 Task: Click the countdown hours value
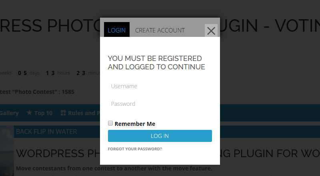pyautogui.click(x=50, y=73)
